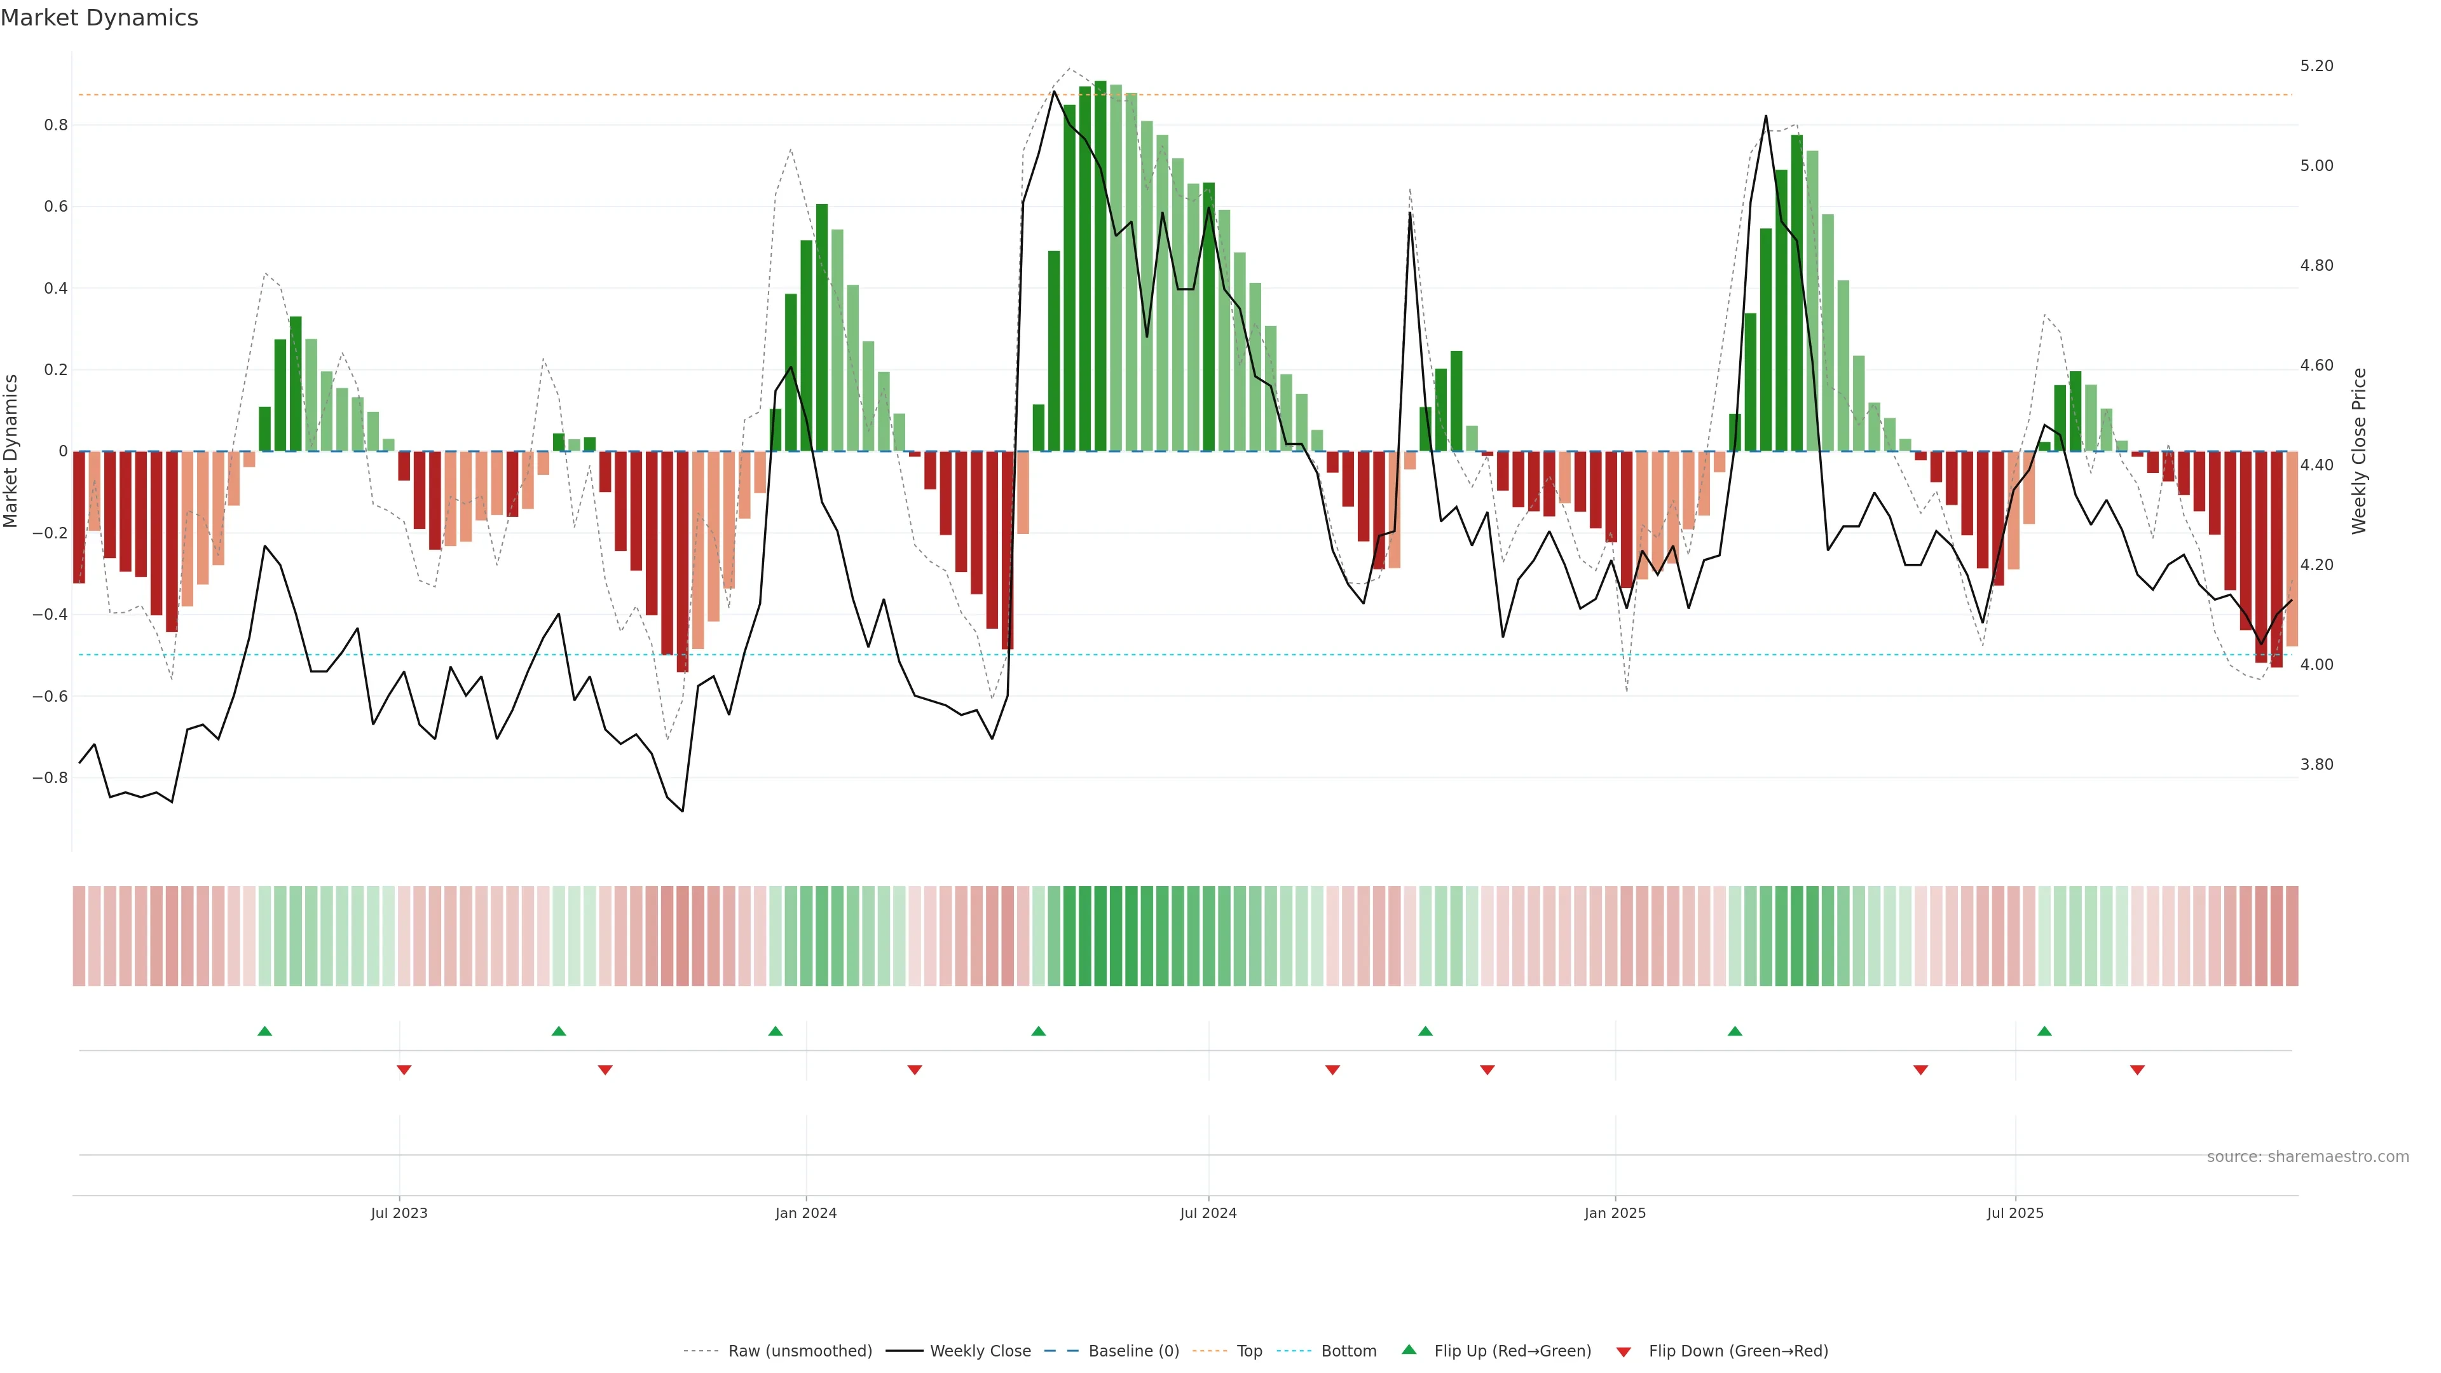Screen dimensions: 2441x1373
Task: Click the Flip Down red triangle legend icon
Action: point(1624,1351)
